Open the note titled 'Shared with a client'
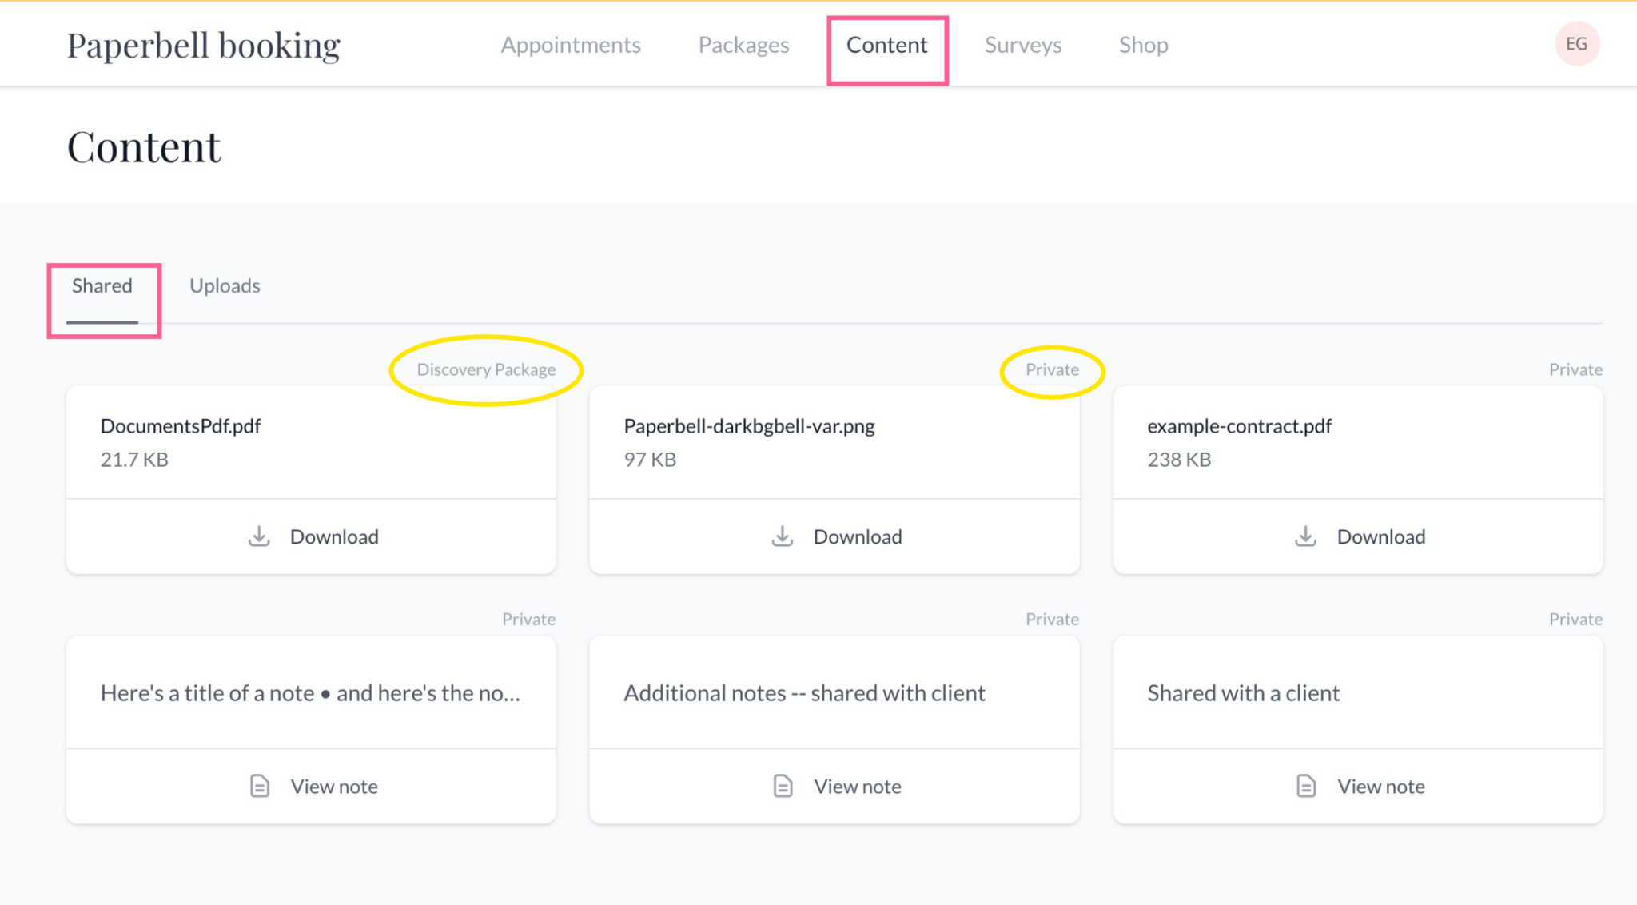Image resolution: width=1637 pixels, height=905 pixels. click(x=1357, y=786)
